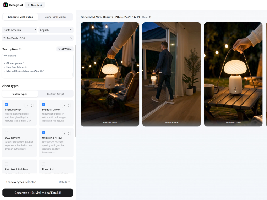Open the English language dropdown
267x200 pixels.
click(56, 30)
